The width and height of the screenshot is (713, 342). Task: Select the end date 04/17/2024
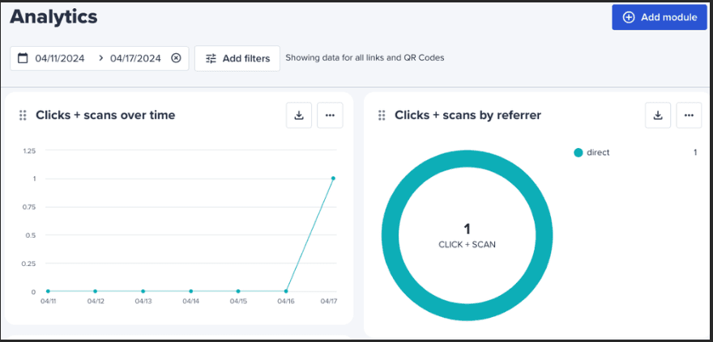pos(135,58)
